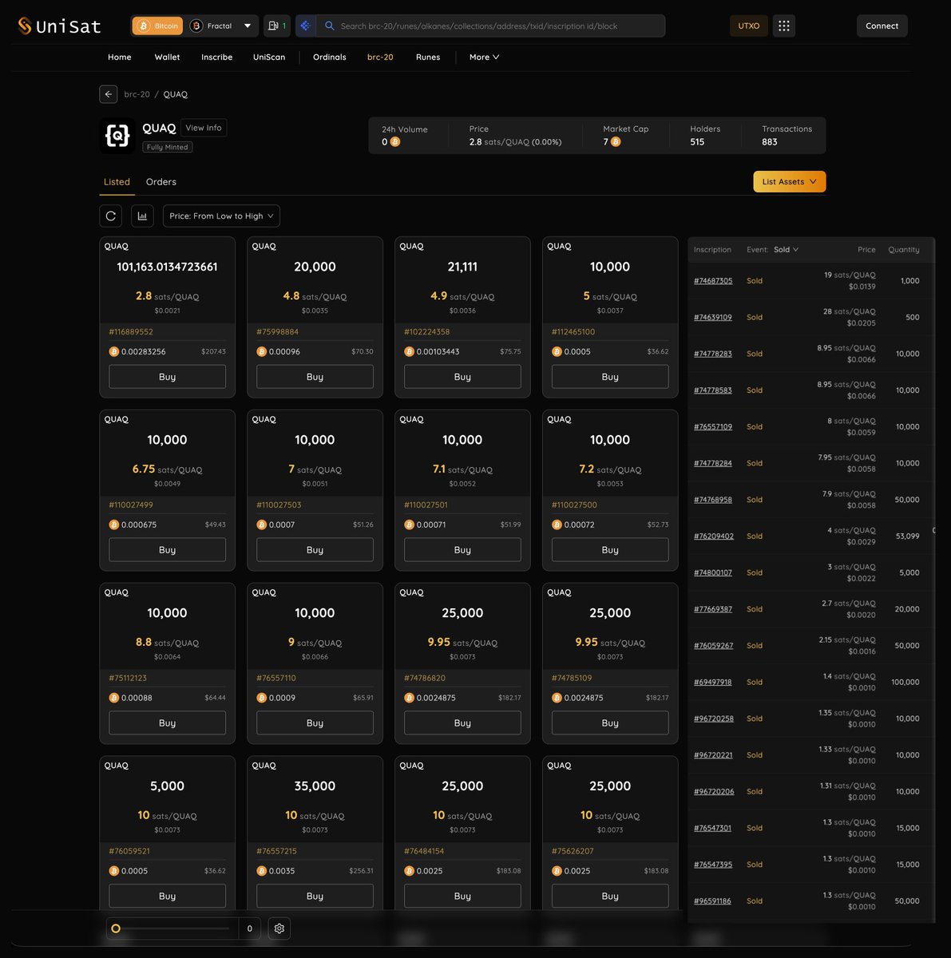Click the bitcoin icon next to 0.00096
This screenshot has width=951, height=958.
point(262,351)
